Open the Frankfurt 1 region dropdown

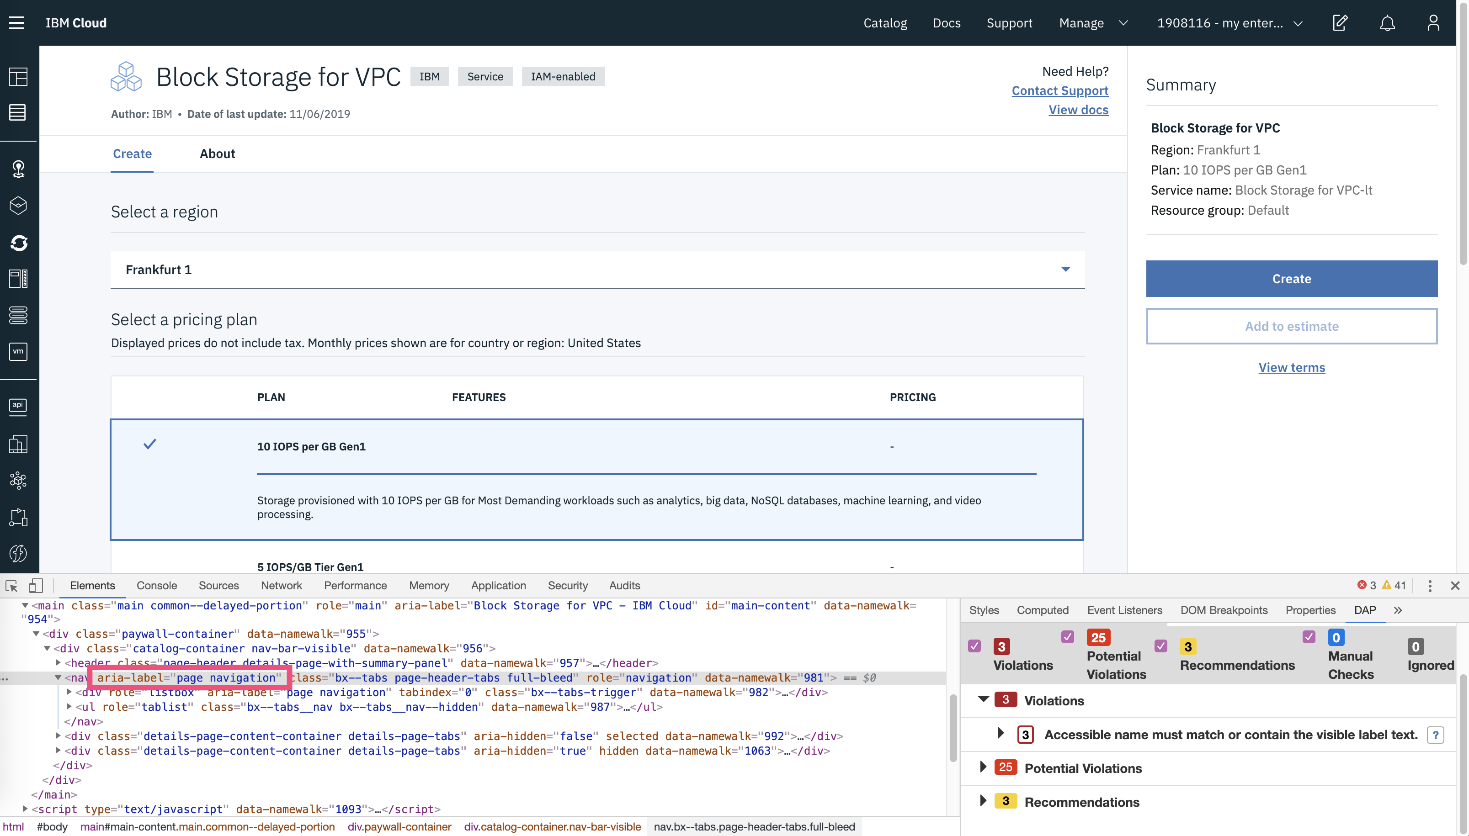(597, 270)
